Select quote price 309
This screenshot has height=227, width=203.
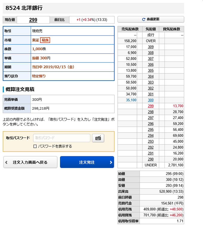pyautogui.click(x=151, y=47)
